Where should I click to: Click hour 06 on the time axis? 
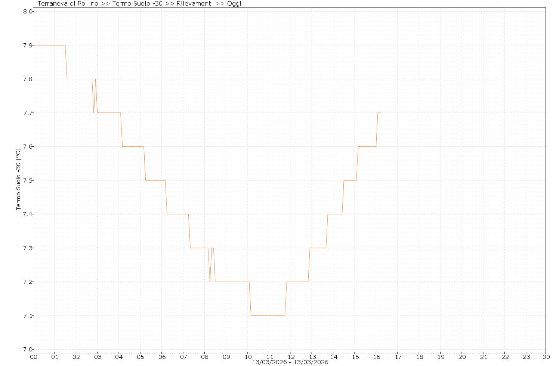point(162,357)
